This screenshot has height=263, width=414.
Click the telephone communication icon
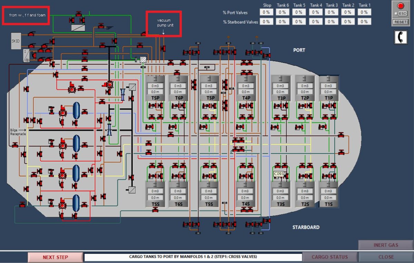(x=401, y=37)
